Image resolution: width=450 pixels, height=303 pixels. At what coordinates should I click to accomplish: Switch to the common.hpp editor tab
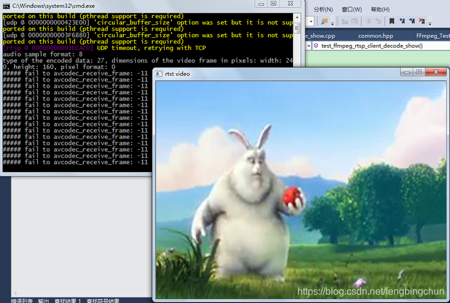pos(376,36)
